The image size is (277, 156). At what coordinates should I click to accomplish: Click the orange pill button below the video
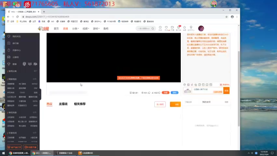(x=166, y=93)
